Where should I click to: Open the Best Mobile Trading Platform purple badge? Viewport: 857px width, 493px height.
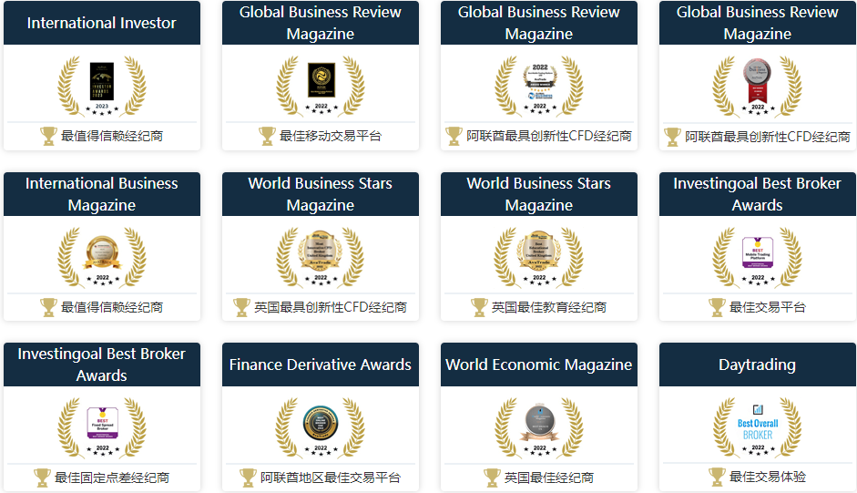(x=758, y=252)
